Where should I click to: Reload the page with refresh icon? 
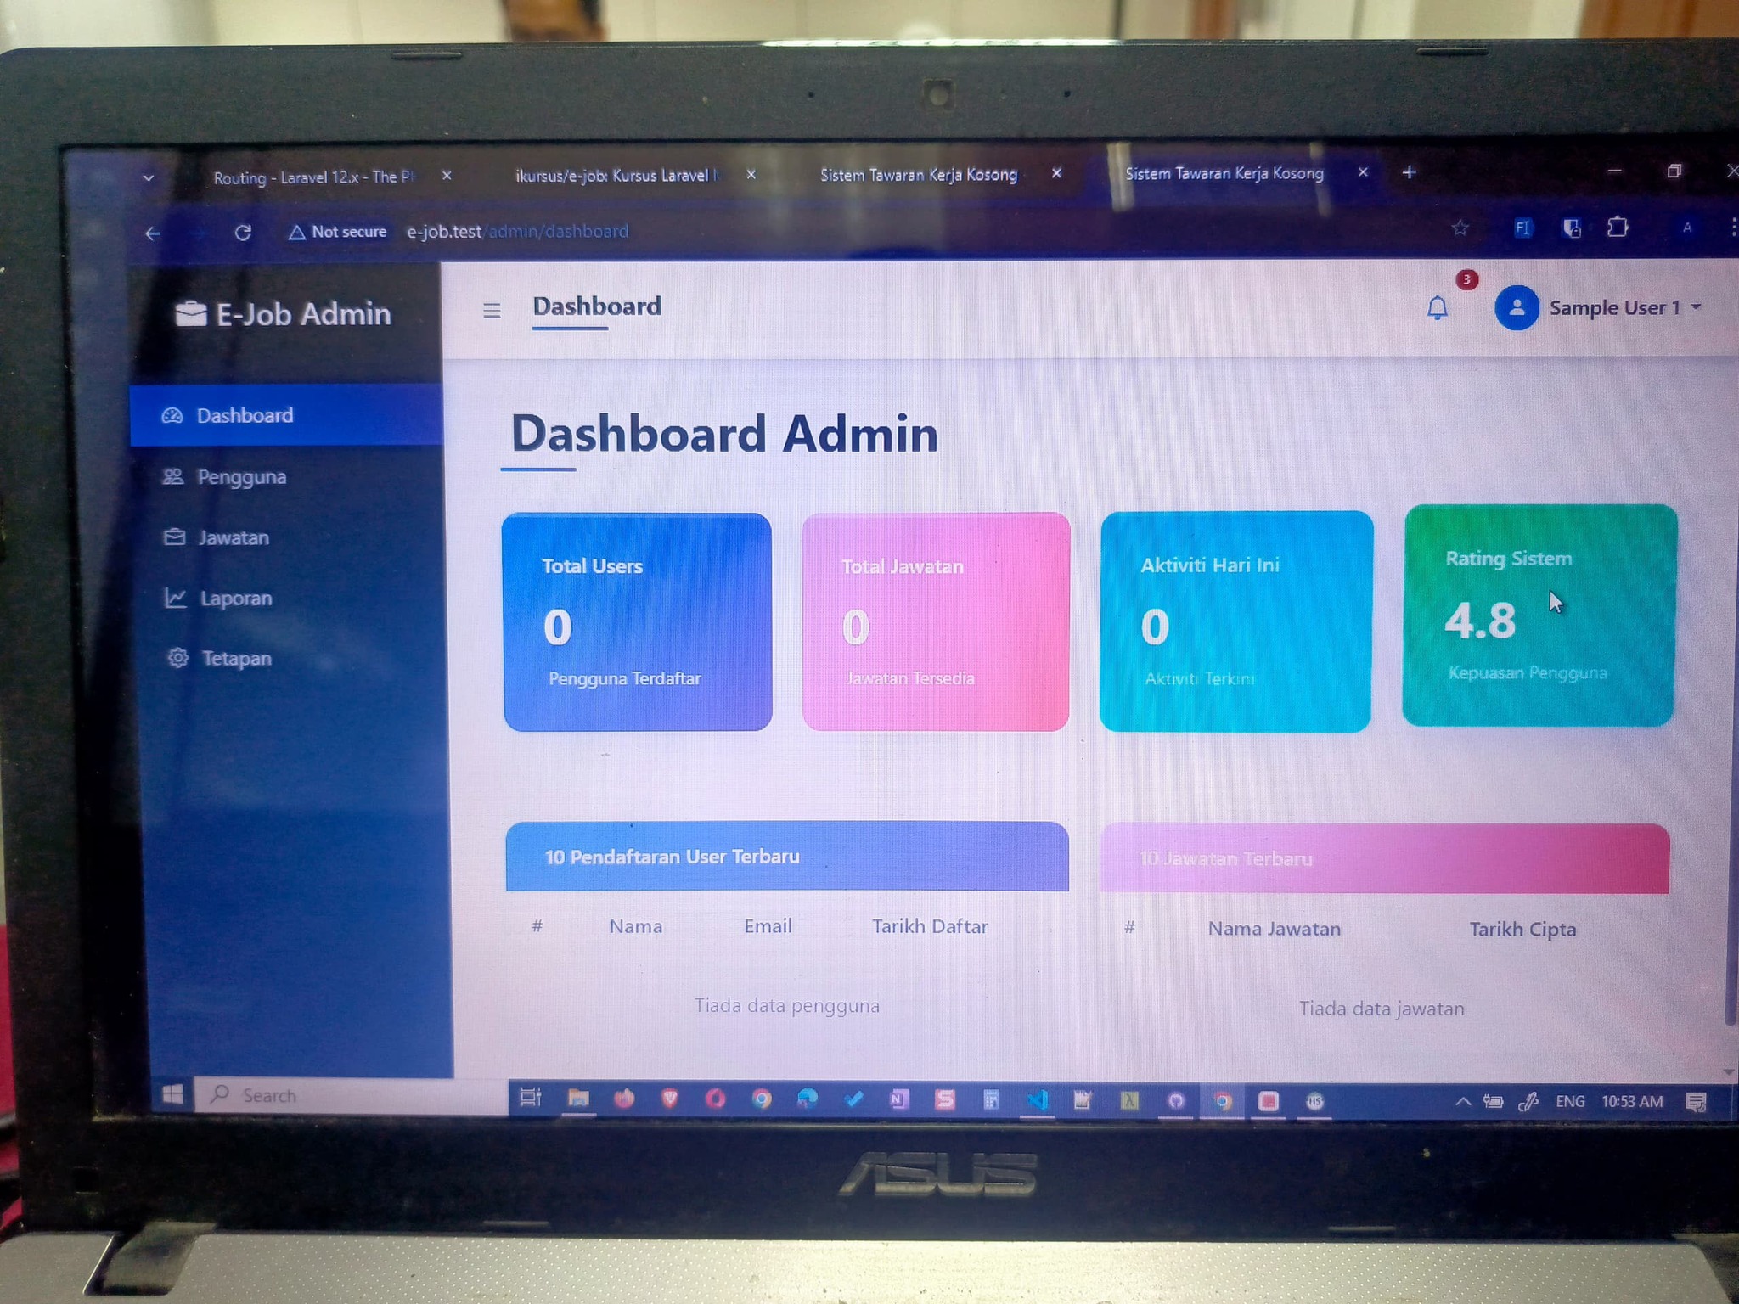click(243, 233)
